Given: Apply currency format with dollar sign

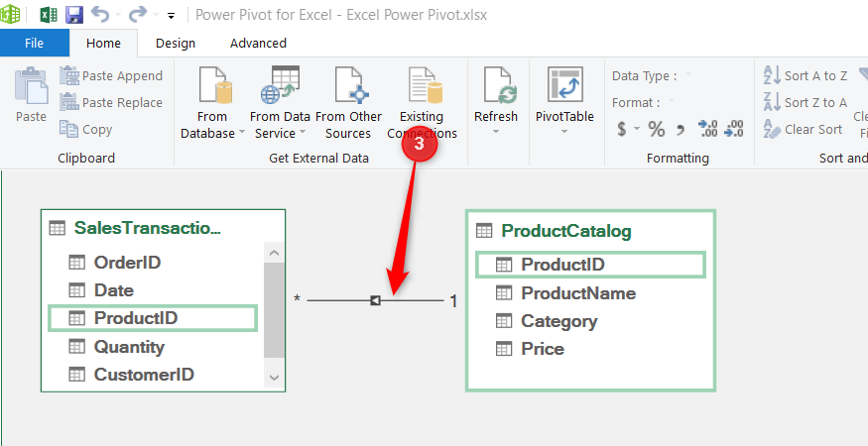Looking at the screenshot, I should tap(622, 130).
